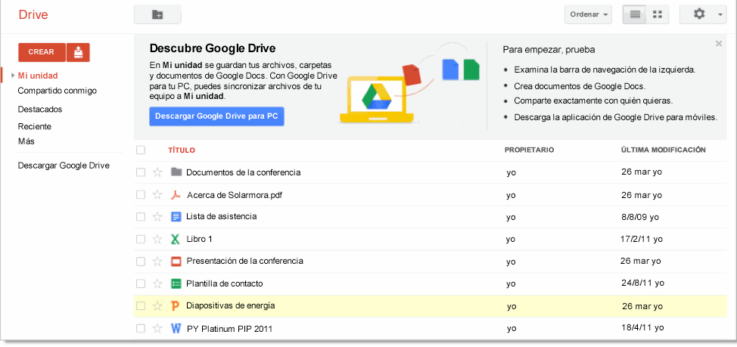This screenshot has height=347, width=737.
Task: Open Compartido conmigo
Action: (x=57, y=91)
